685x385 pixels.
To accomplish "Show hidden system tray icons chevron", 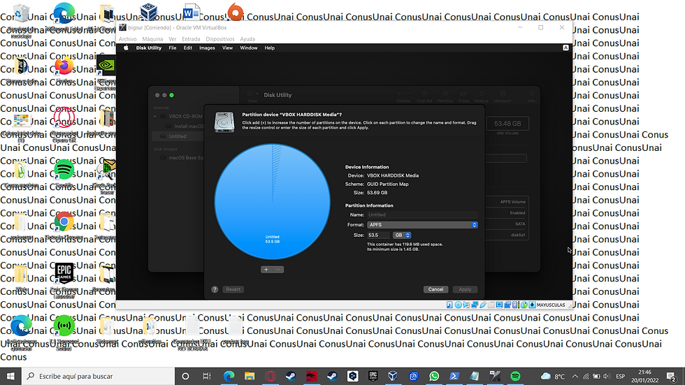I will pyautogui.click(x=575, y=377).
